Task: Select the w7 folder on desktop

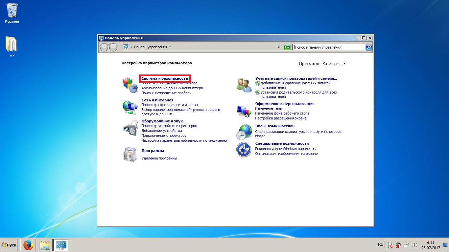Action: (12, 46)
